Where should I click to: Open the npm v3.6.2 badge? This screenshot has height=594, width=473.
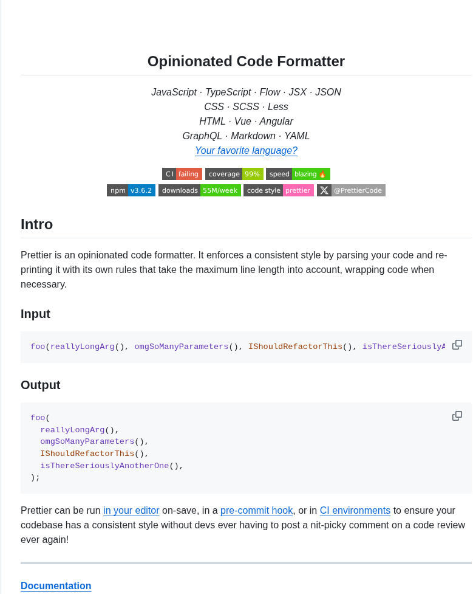pos(131,190)
